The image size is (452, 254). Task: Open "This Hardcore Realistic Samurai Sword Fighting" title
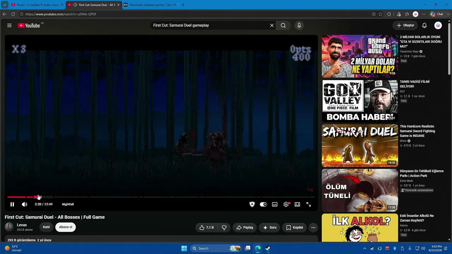point(418,131)
